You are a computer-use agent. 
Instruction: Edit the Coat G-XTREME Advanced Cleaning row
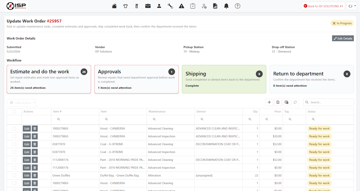click(27, 144)
